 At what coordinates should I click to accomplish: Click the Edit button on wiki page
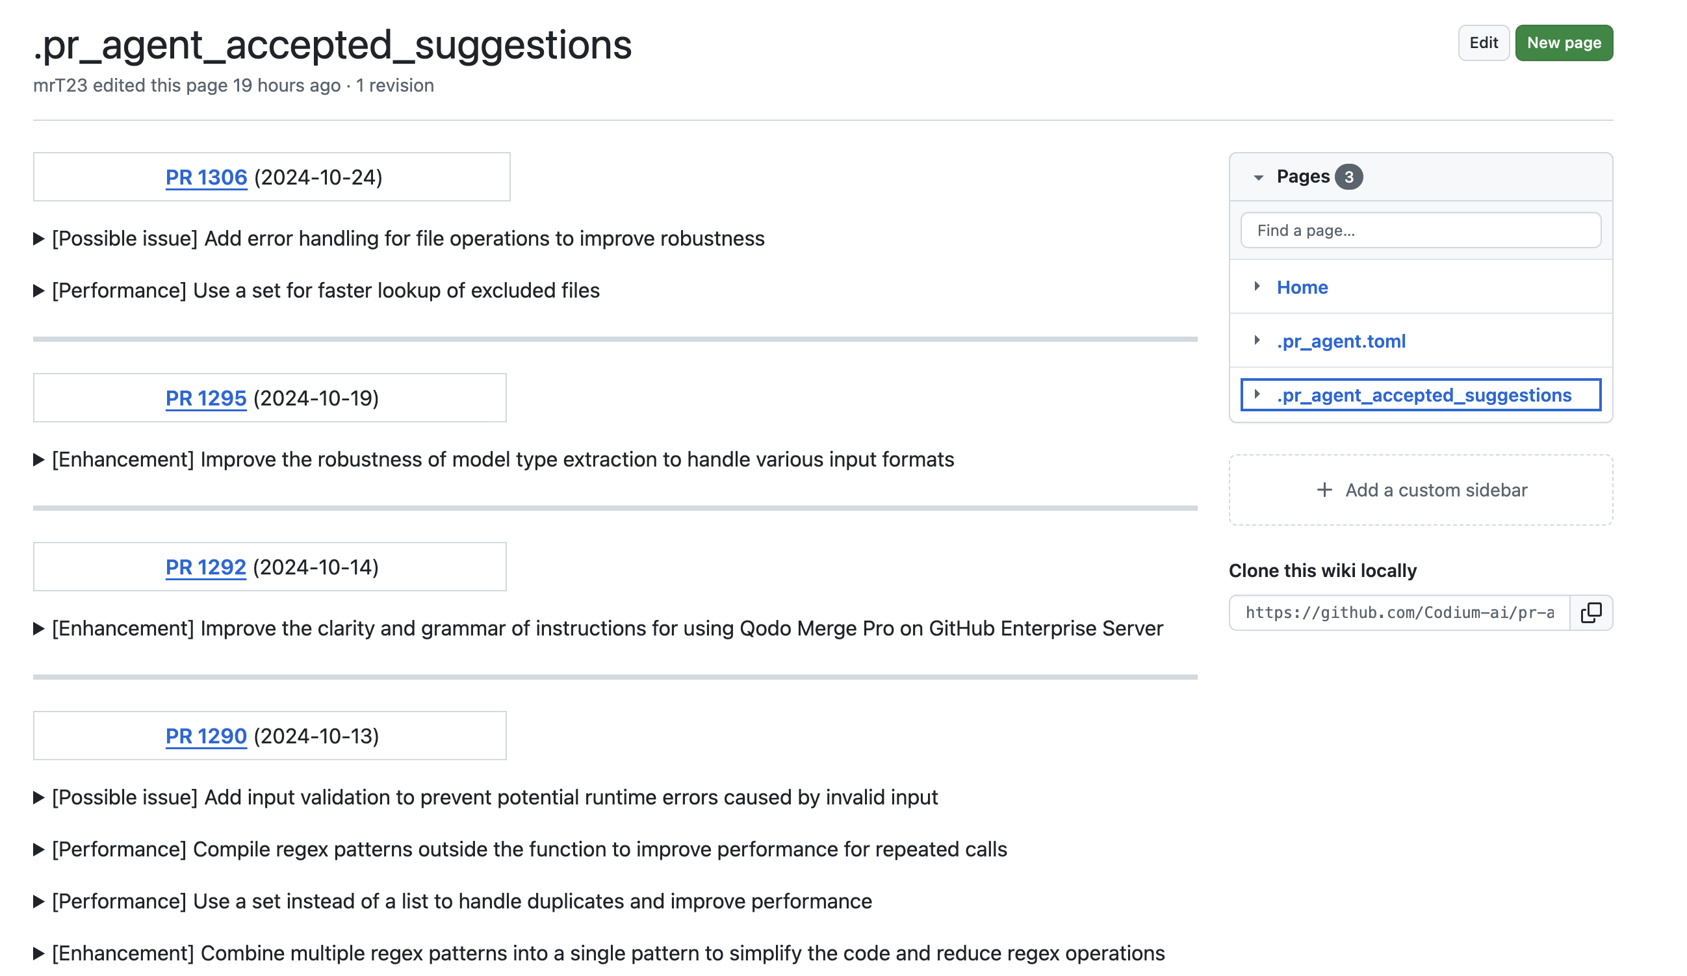1484,42
